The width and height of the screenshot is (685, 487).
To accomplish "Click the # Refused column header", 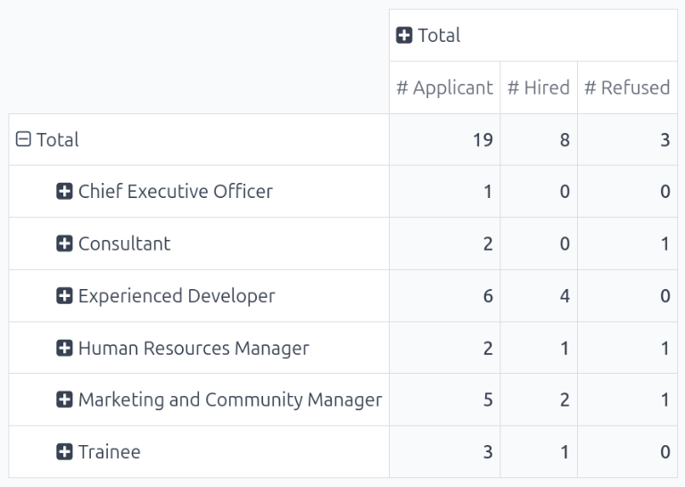I will (x=627, y=87).
